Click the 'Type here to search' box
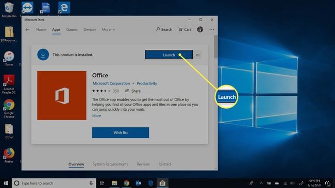 point(54,183)
